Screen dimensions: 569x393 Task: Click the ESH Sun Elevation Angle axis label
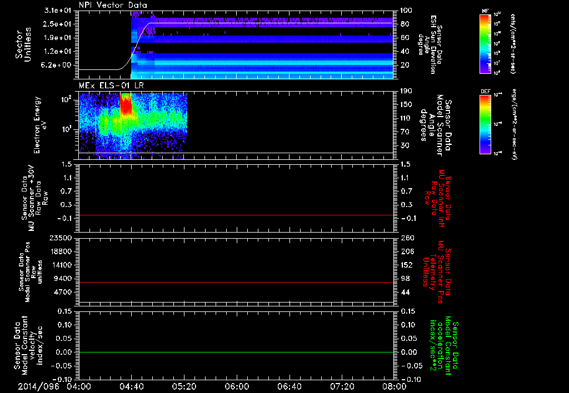430,44
